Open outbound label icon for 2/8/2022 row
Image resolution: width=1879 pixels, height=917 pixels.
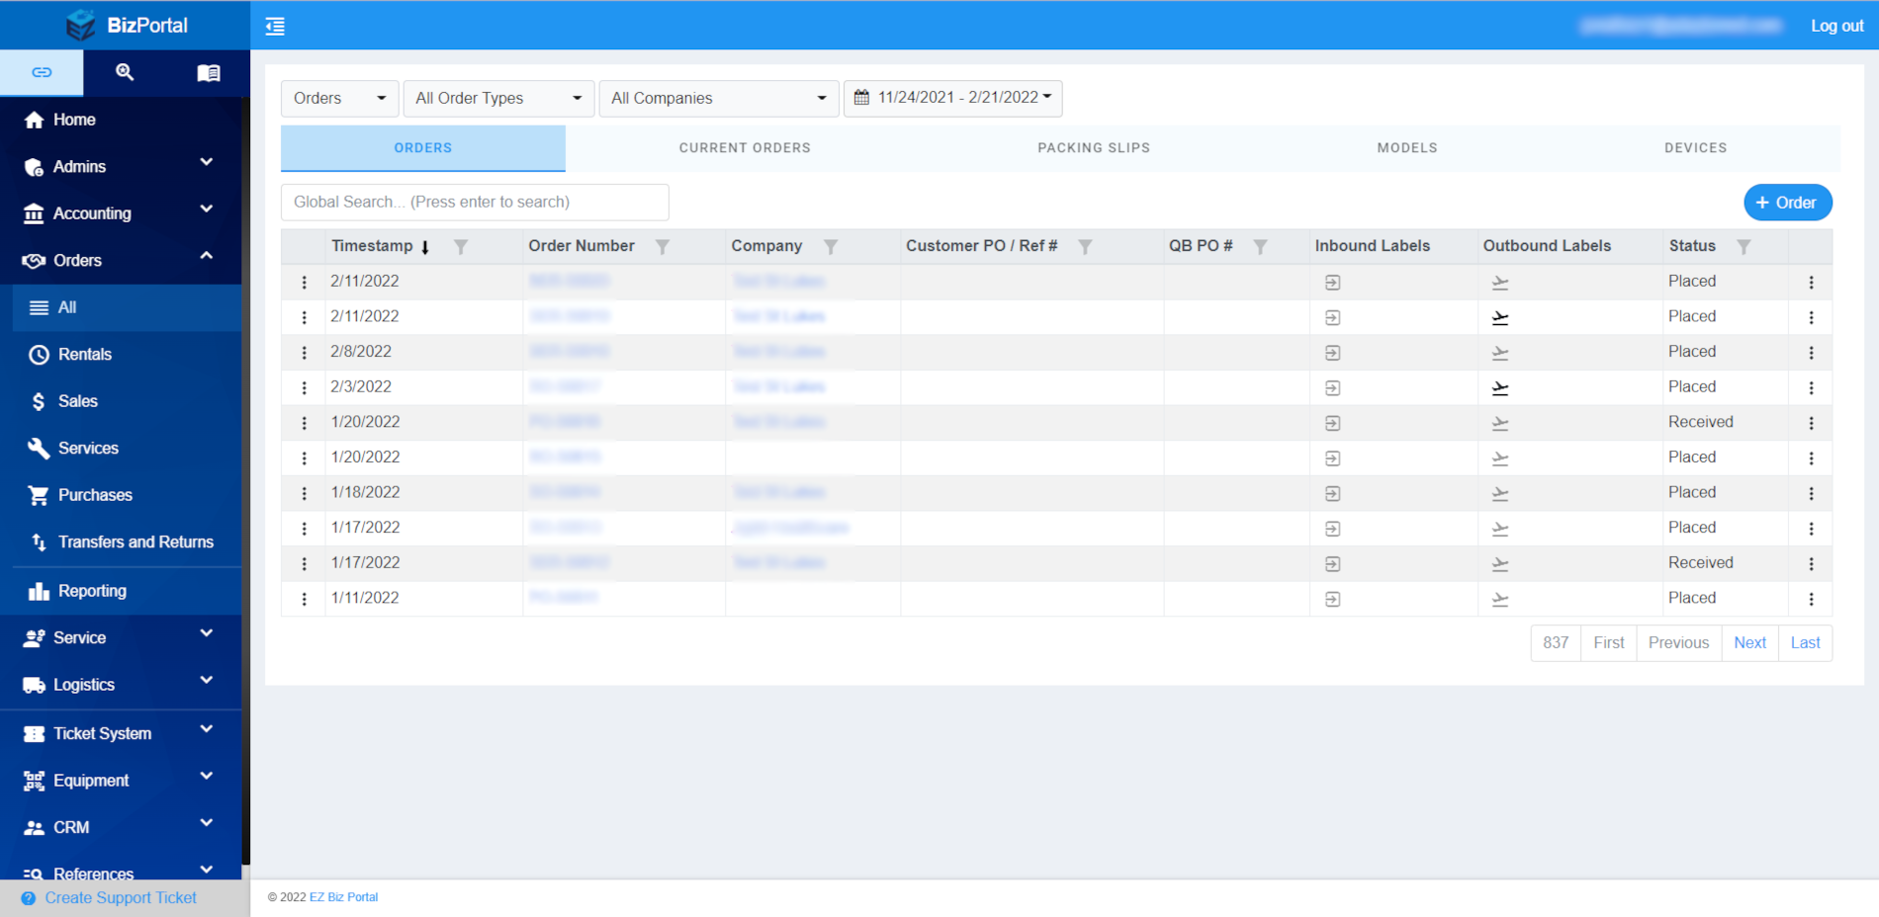click(1500, 353)
